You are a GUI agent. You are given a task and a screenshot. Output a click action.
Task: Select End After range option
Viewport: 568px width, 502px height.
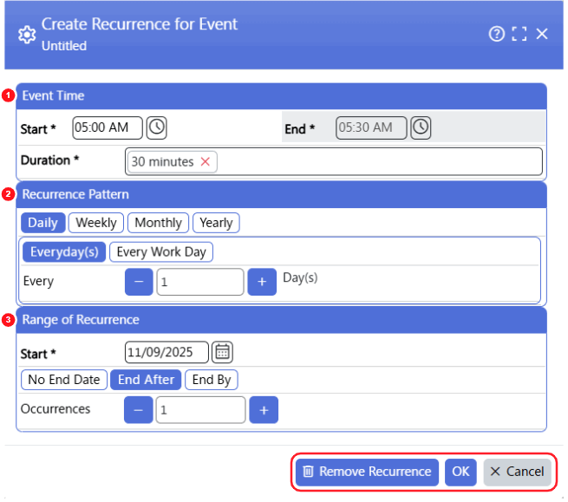click(146, 380)
